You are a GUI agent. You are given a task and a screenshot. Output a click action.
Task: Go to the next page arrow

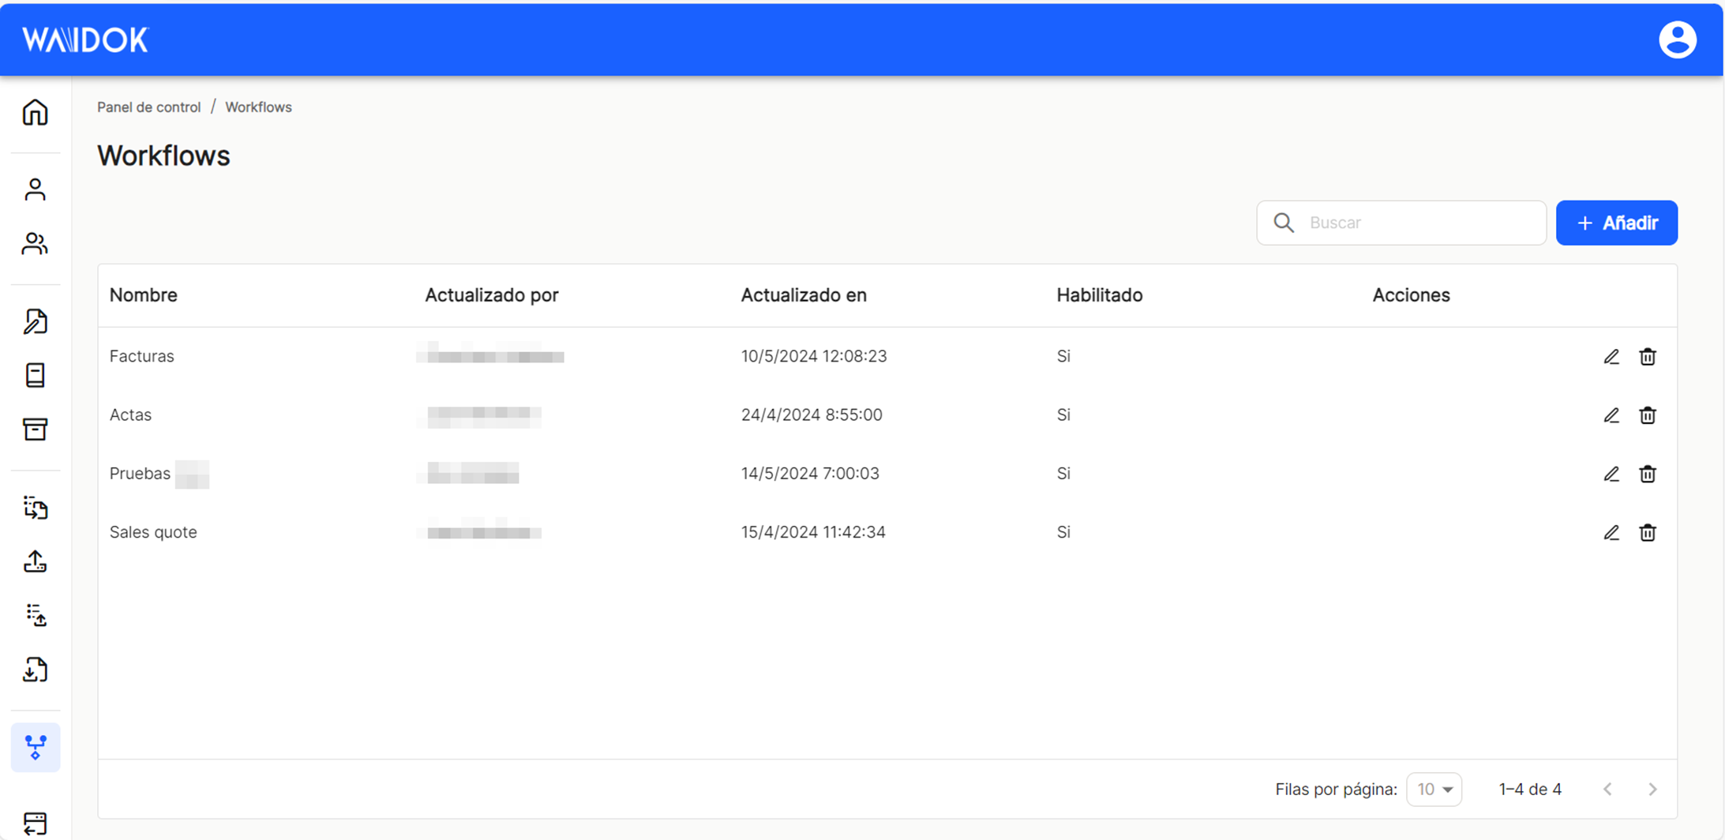click(x=1652, y=789)
